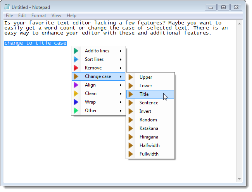Expand the Clean submenu arrow
252x192 pixels.
tap(121, 93)
